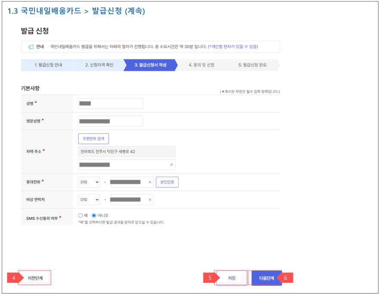Clear the detail address input with X icon

point(171,164)
